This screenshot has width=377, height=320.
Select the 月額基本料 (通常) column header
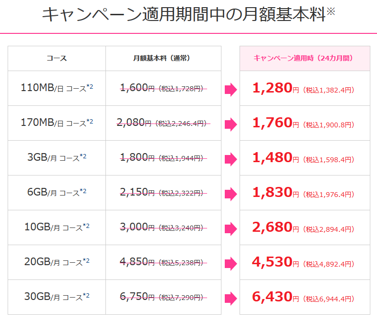pyautogui.click(x=163, y=58)
